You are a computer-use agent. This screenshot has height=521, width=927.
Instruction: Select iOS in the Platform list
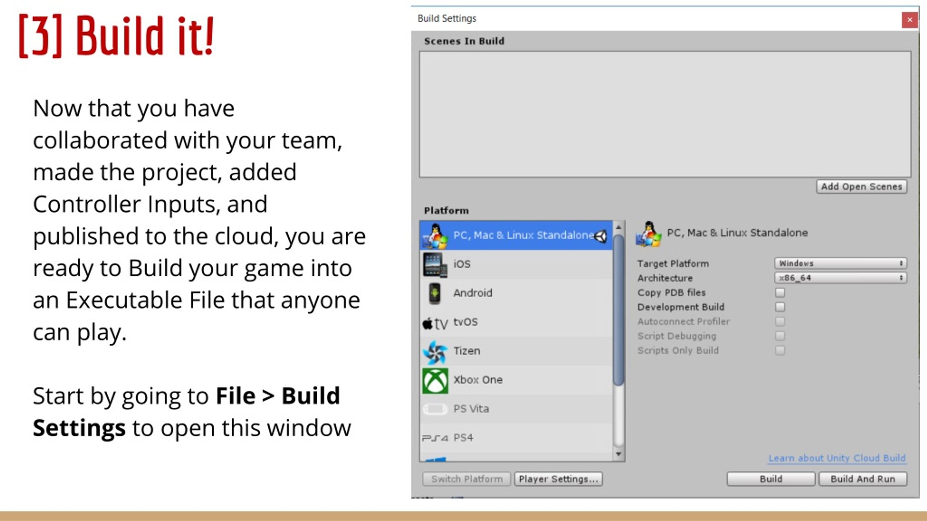pos(516,264)
